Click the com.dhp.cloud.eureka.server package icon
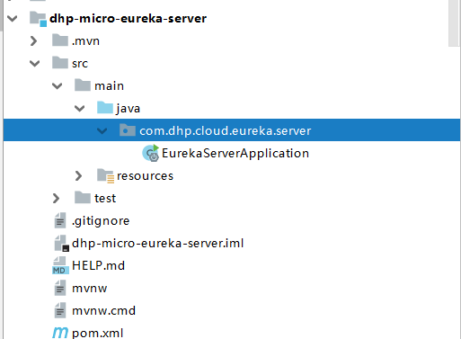The image size is (461, 339). click(128, 130)
